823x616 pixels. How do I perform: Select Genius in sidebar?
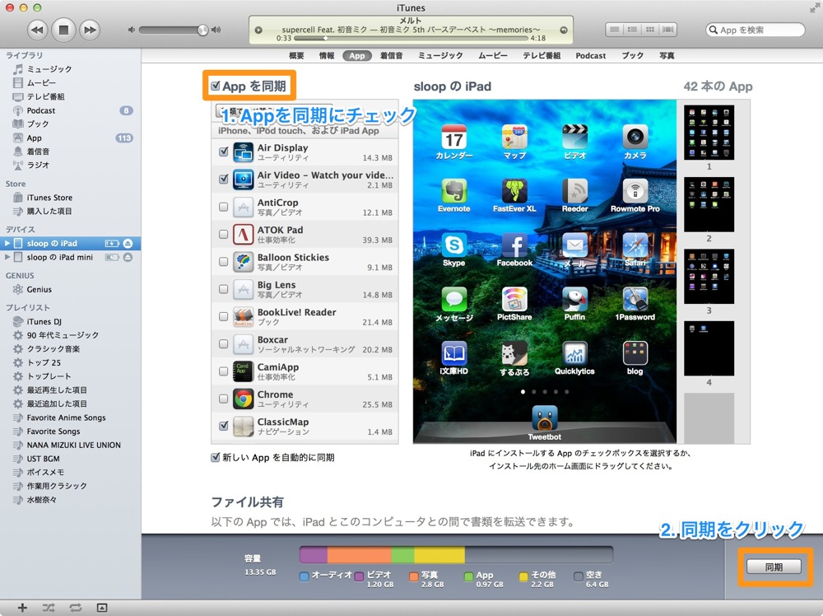tap(39, 289)
